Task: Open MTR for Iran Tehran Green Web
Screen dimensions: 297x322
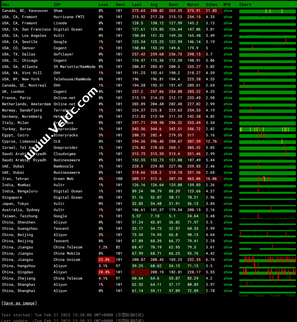Action: point(228,179)
